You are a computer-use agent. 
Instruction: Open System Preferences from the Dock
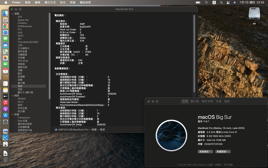6,122
